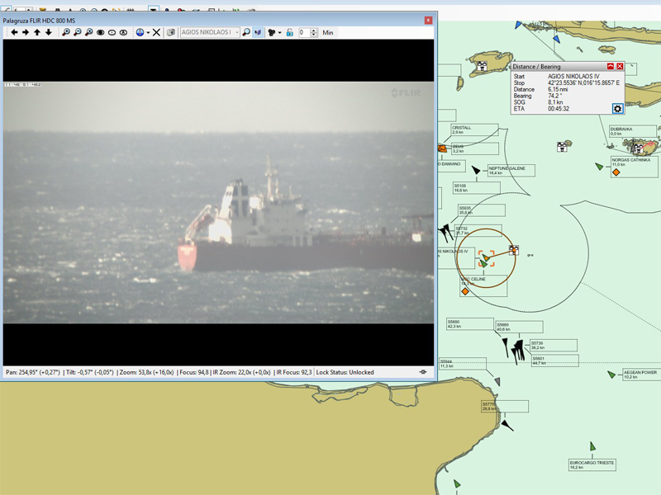This screenshot has width=661, height=495.
Task: Click the X stop icon in camera toolbar
Action: [156, 32]
